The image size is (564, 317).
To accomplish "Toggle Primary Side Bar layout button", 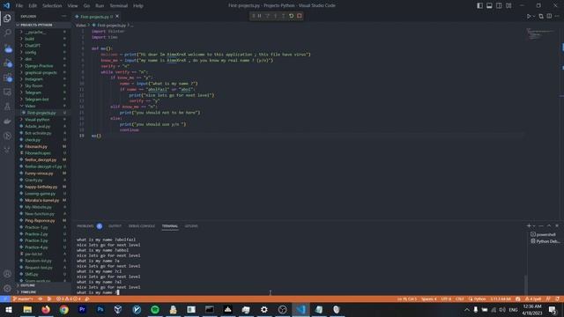I will coord(479,5).
